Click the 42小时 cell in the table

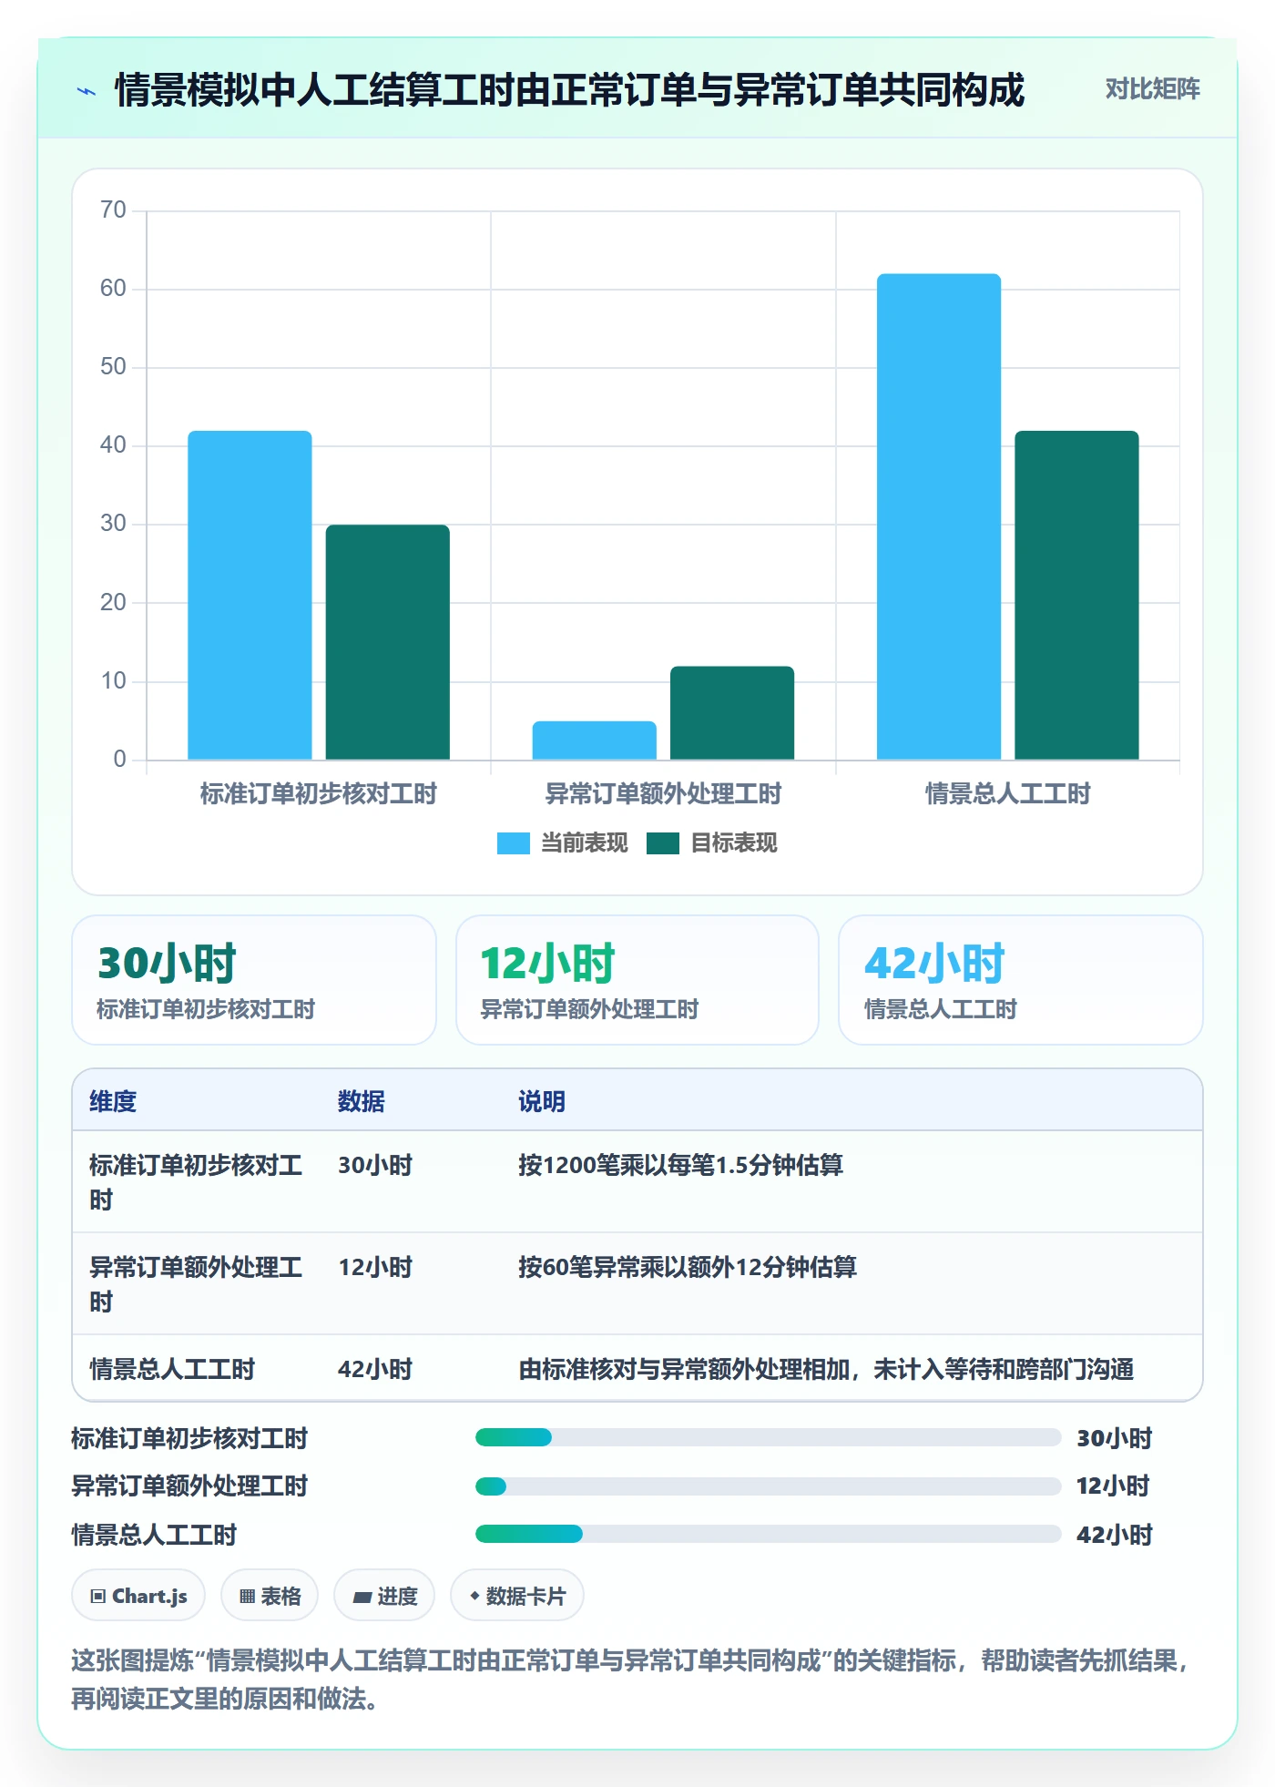(375, 1369)
